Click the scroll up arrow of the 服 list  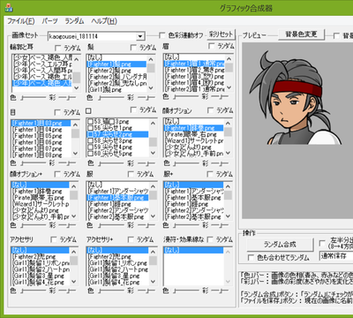pyautogui.click(x=153, y=185)
